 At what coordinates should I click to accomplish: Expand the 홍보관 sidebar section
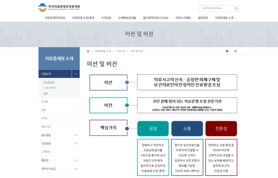(76, 160)
